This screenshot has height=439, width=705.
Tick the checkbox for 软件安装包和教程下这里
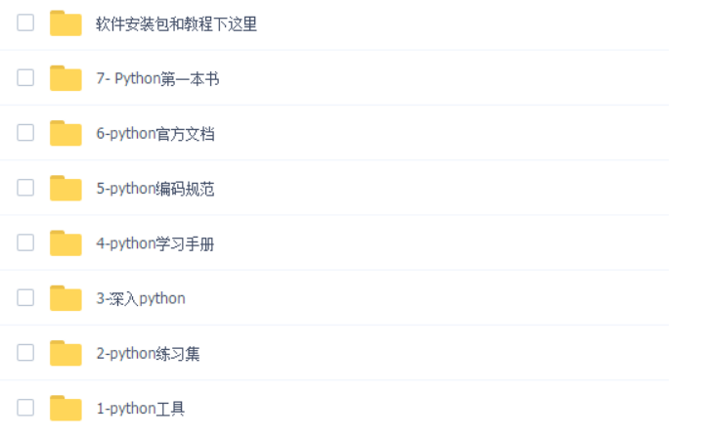[25, 22]
